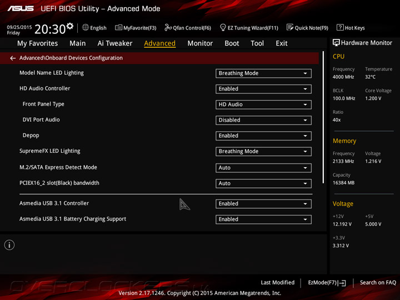Select HD Audio Controller label

pos(44,88)
